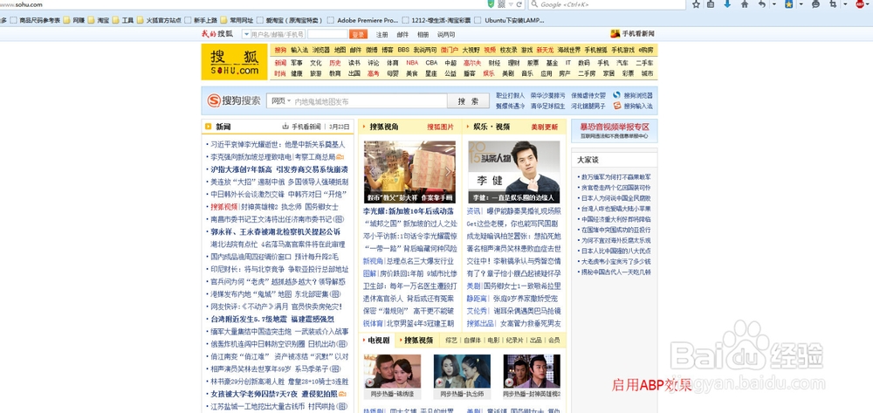Viewport: 873px width, 413px height.
Task: Click the Sogou search text field
Action: point(370,101)
